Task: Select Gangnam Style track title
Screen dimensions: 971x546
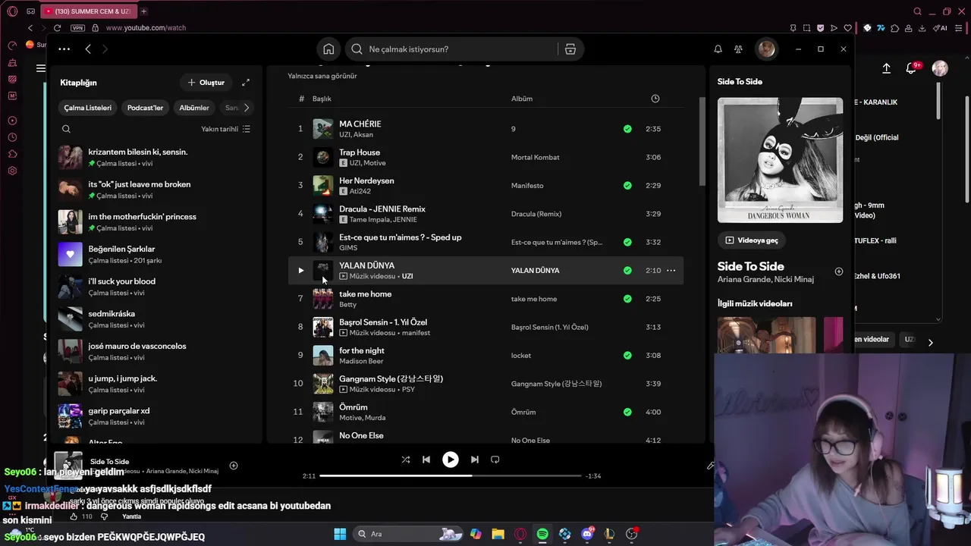Action: [391, 379]
